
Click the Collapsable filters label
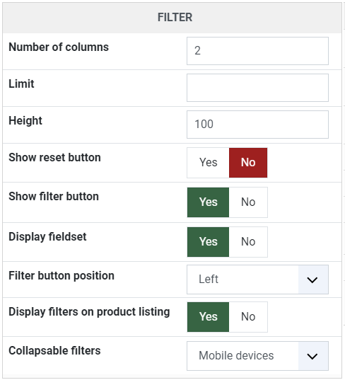[54, 351]
